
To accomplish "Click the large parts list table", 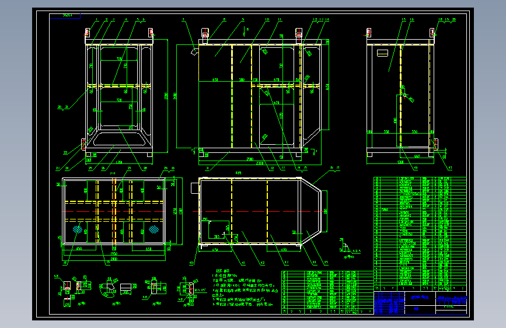I will coord(420,234).
